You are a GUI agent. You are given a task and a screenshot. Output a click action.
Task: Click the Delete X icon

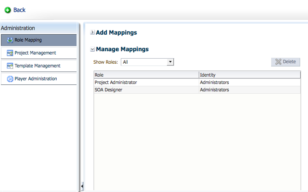278,62
